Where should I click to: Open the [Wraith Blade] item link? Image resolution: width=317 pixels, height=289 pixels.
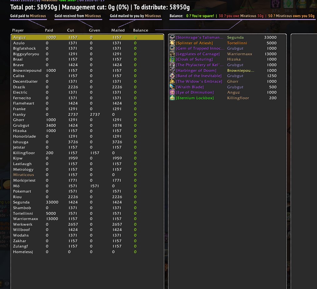tap(190, 87)
